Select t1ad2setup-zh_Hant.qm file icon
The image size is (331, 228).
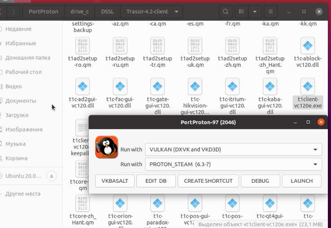[270, 46]
